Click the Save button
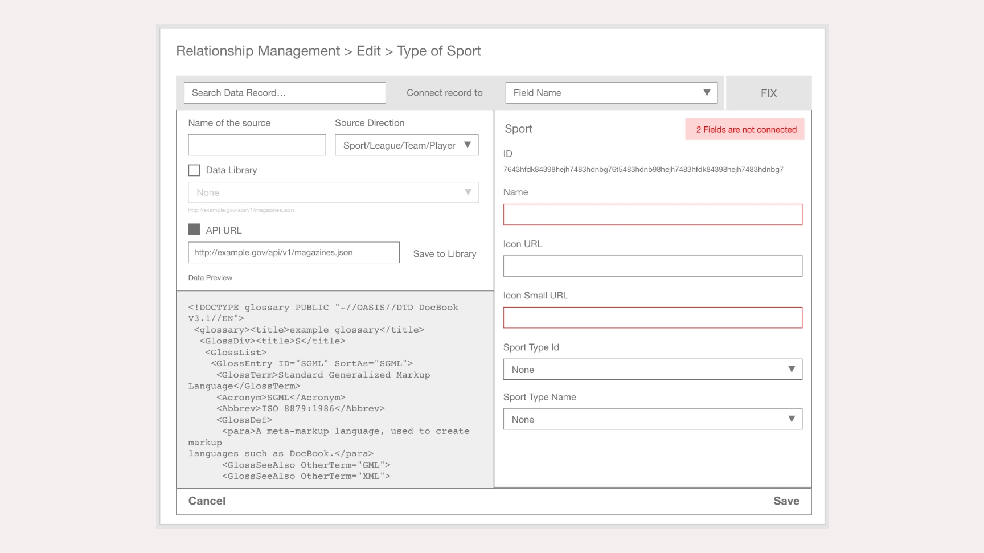This screenshot has width=984, height=553. 786,501
